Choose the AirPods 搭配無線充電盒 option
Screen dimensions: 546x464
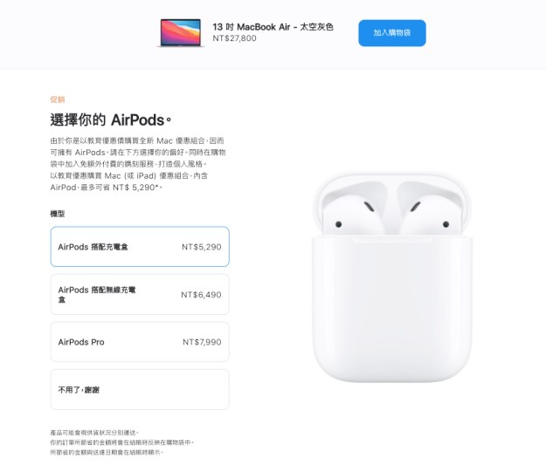click(140, 295)
